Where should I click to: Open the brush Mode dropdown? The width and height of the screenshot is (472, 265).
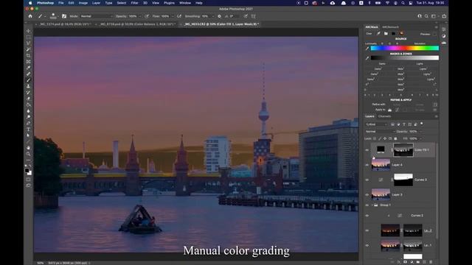pyautogui.click(x=97, y=16)
